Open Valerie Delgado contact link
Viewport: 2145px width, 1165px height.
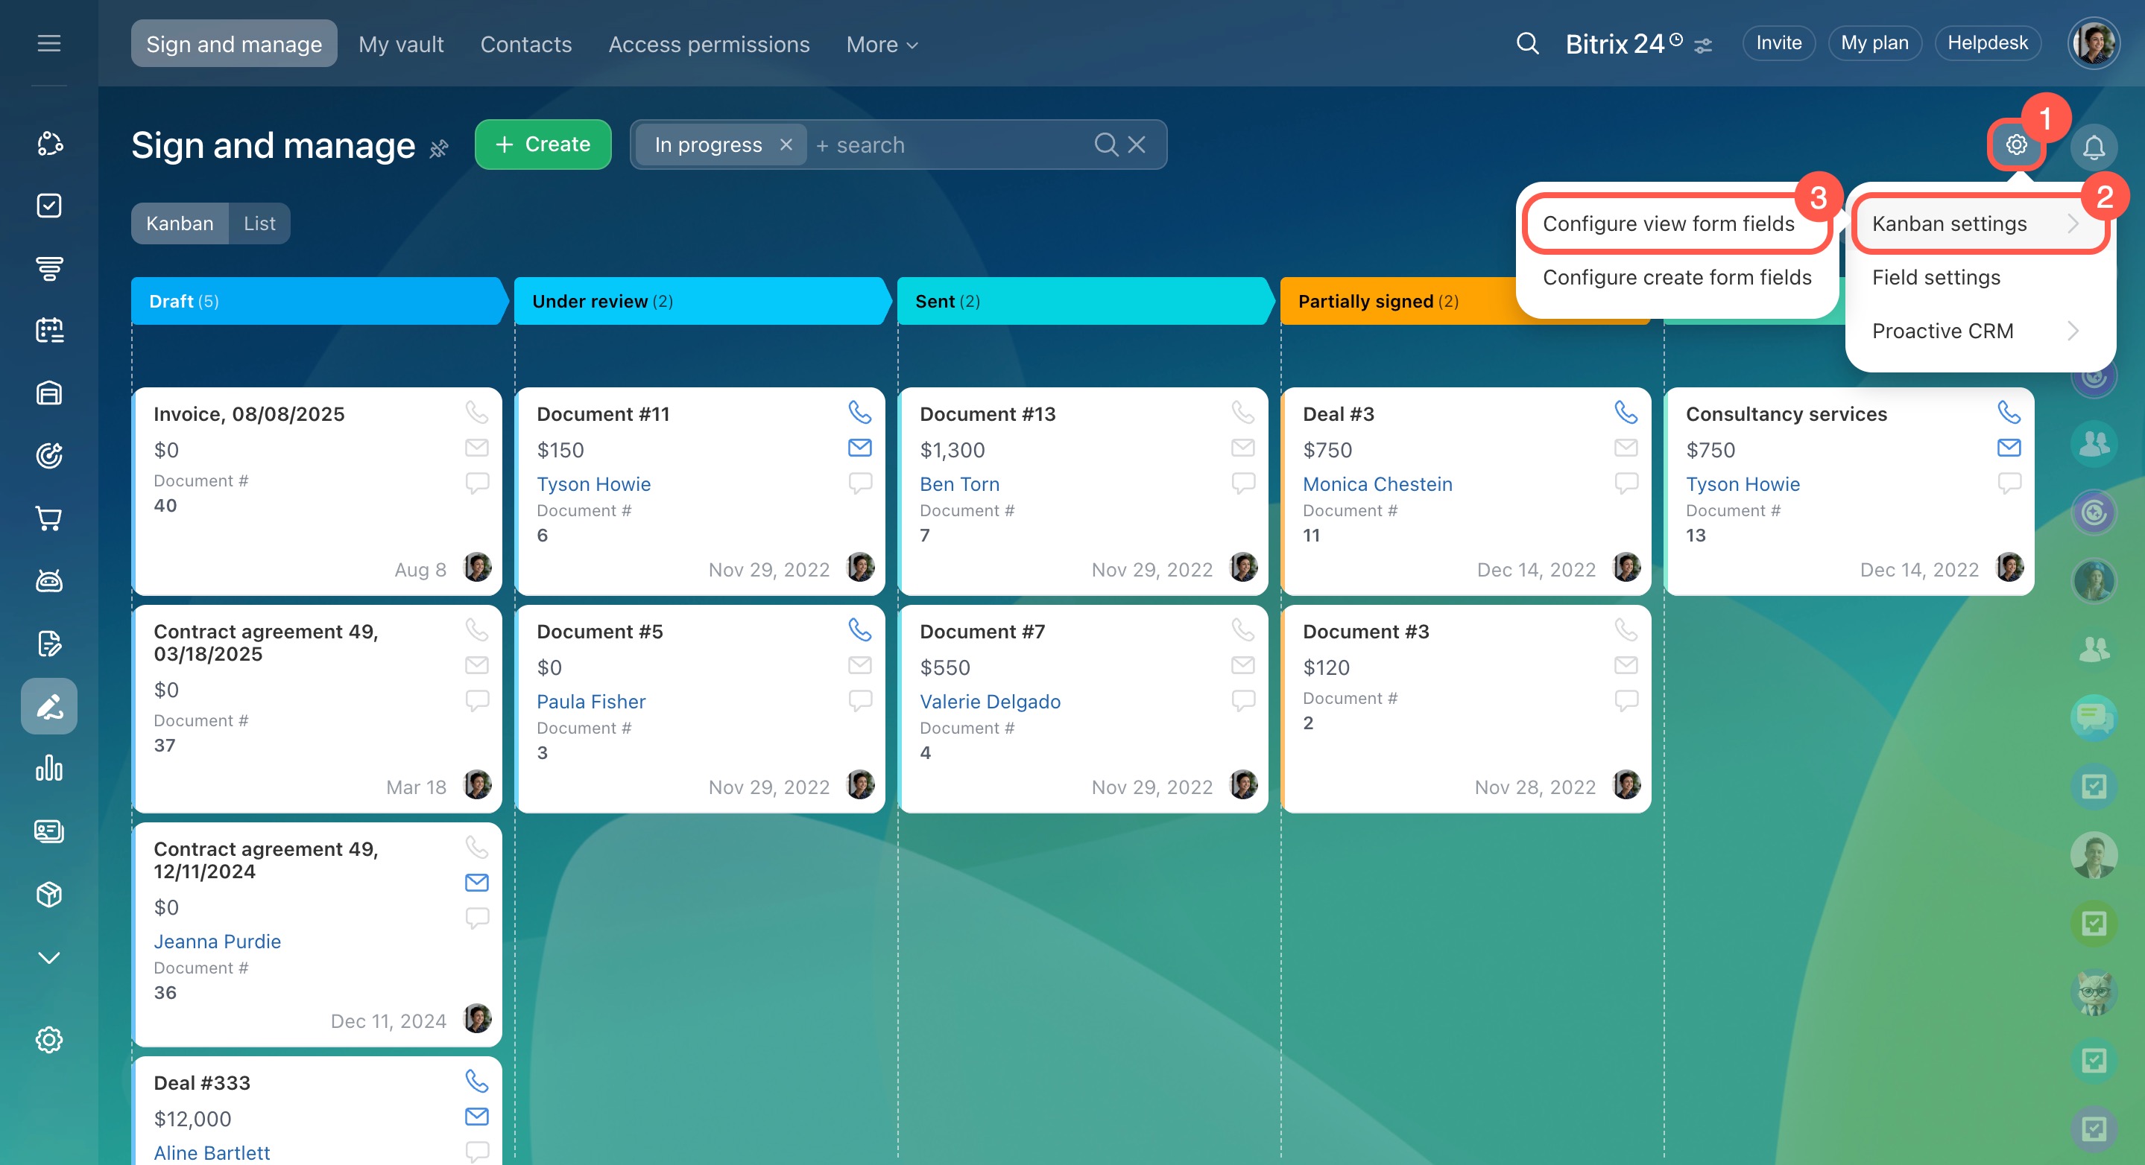tap(990, 702)
